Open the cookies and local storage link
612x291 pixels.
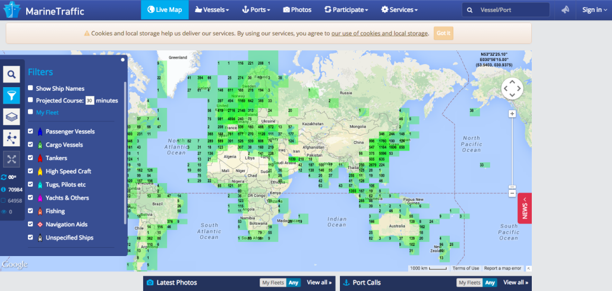click(379, 34)
